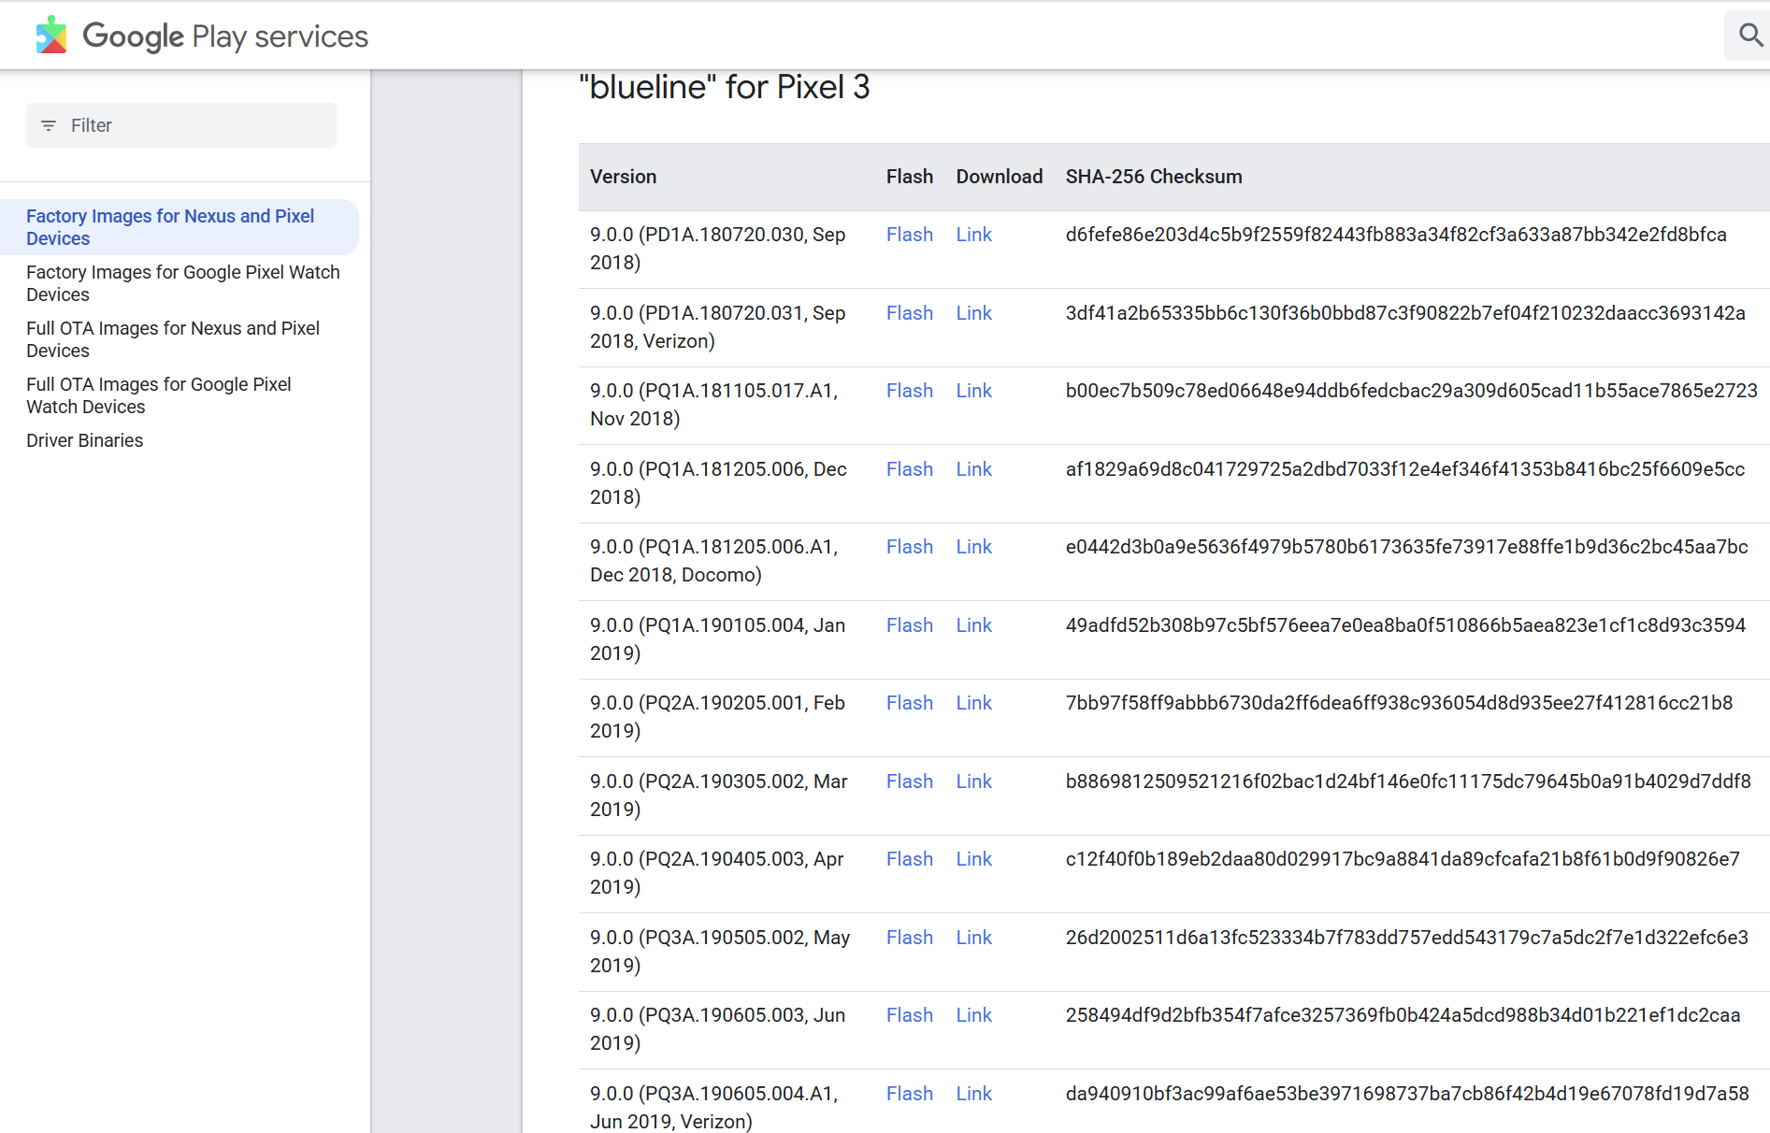Click checksum starting with 3df41a2b65335
Image resolution: width=1770 pixels, height=1133 pixels.
click(x=1405, y=313)
